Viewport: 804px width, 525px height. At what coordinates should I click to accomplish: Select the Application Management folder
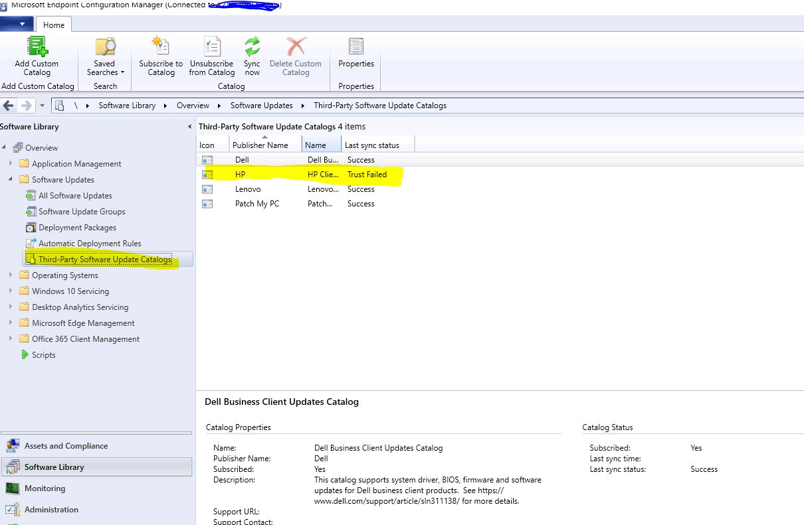click(76, 163)
